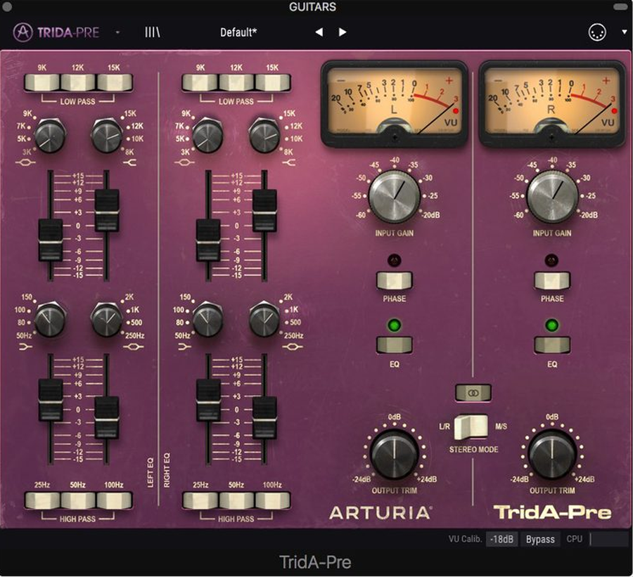Toggle Right EQ 100Hz high pass button

272,500
